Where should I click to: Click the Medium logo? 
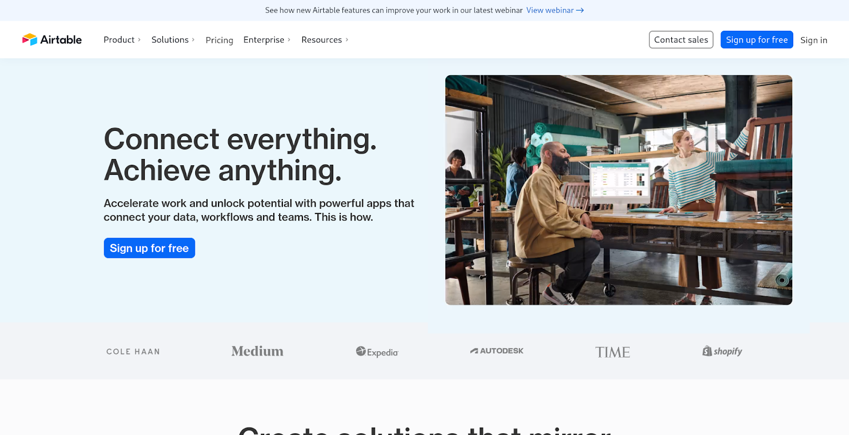coord(257,351)
